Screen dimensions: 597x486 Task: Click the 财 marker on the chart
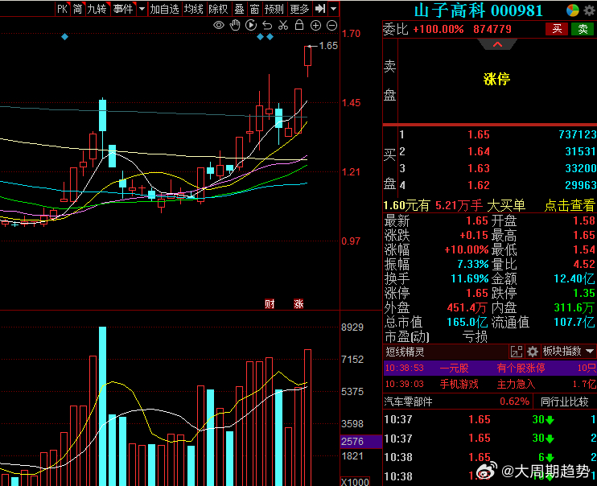click(x=270, y=303)
